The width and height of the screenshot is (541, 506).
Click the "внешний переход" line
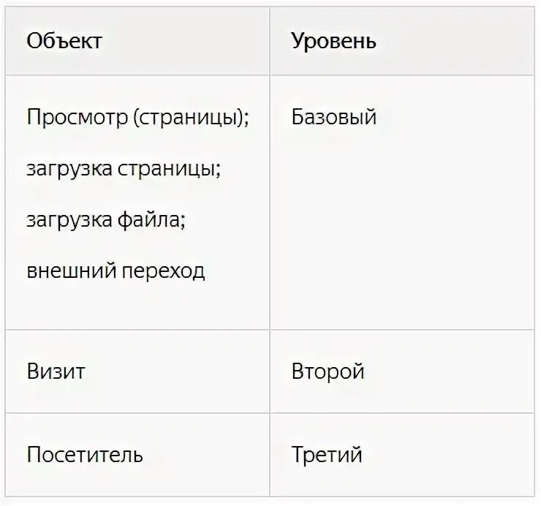[116, 271]
